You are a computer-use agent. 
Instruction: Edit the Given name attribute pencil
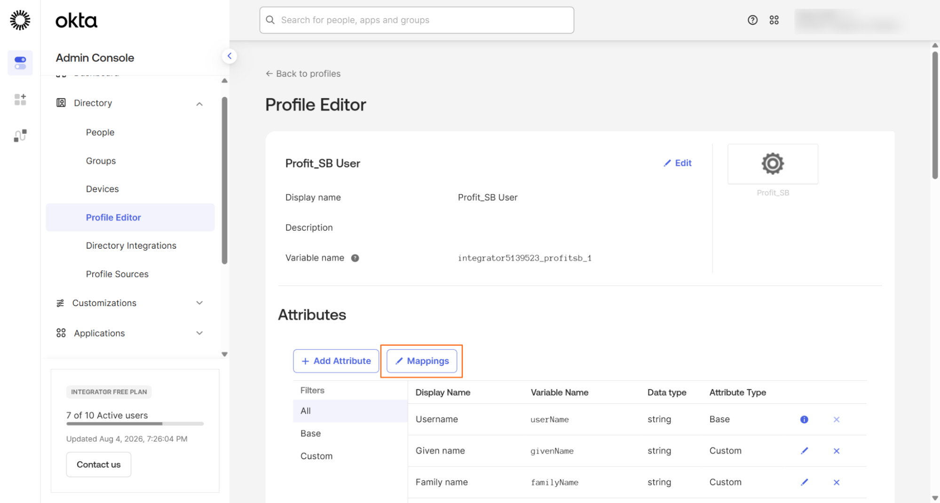(805, 451)
